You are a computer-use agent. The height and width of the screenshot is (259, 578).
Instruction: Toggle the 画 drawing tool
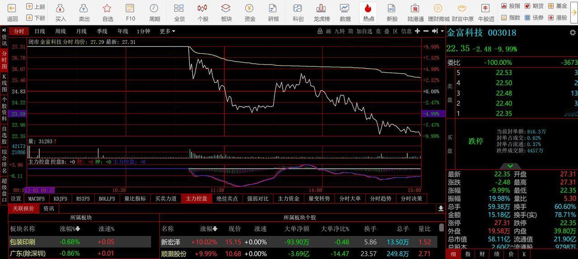pyautogui.click(x=328, y=31)
